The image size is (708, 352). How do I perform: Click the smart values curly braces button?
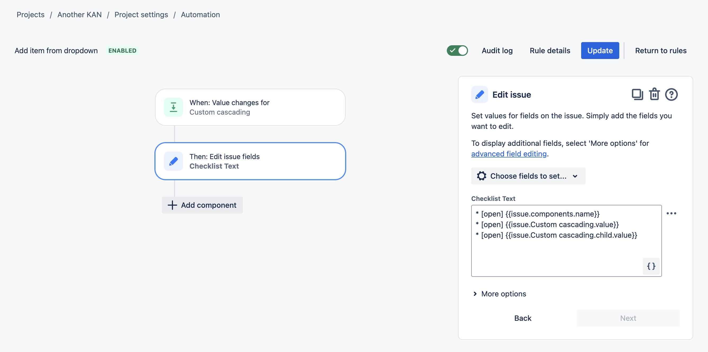pos(651,266)
